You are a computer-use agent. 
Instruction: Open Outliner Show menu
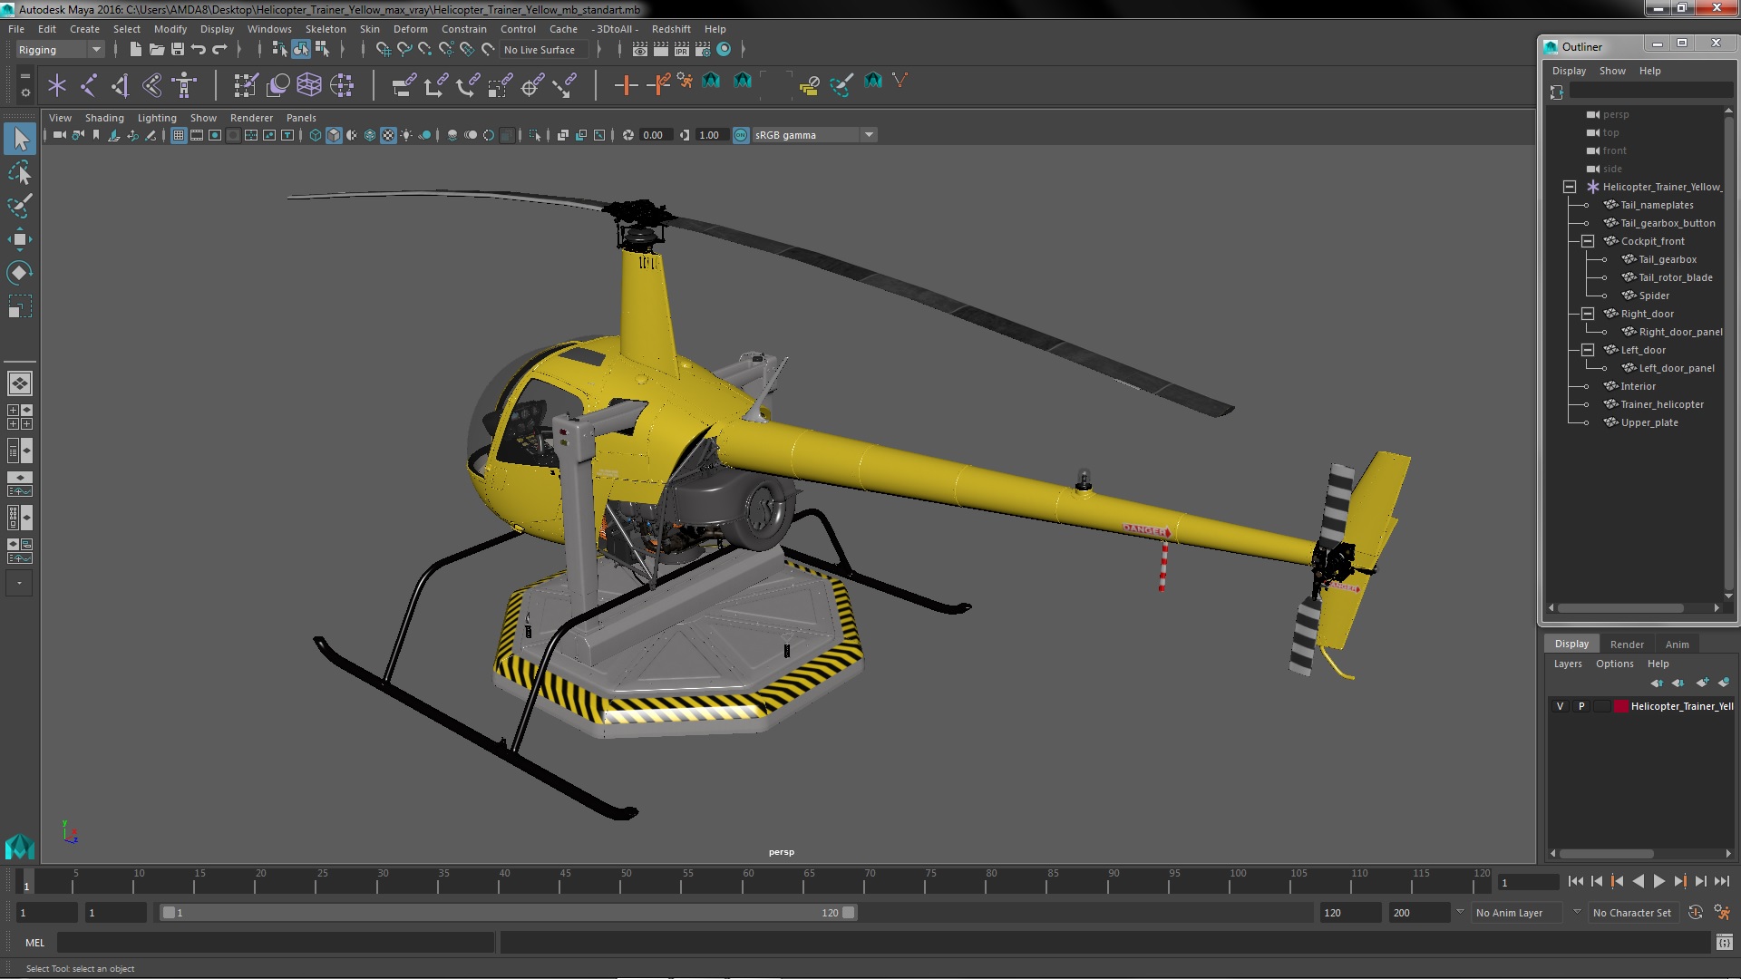[1612, 71]
